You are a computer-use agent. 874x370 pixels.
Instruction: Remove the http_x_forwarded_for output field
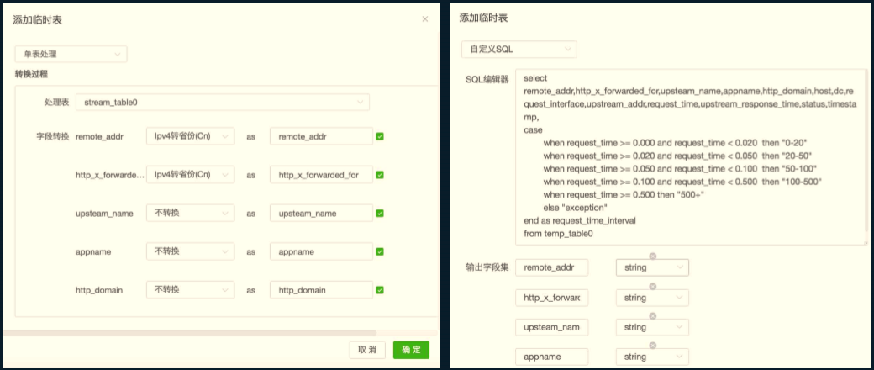653,286
